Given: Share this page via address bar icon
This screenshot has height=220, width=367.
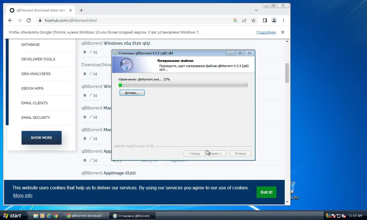Looking at the screenshot, I should tap(244, 20).
